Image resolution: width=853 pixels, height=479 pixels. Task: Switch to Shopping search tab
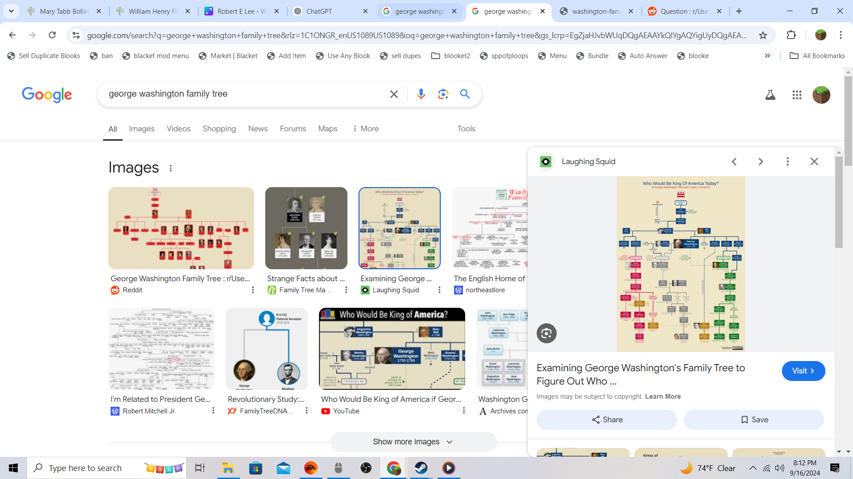tap(219, 129)
